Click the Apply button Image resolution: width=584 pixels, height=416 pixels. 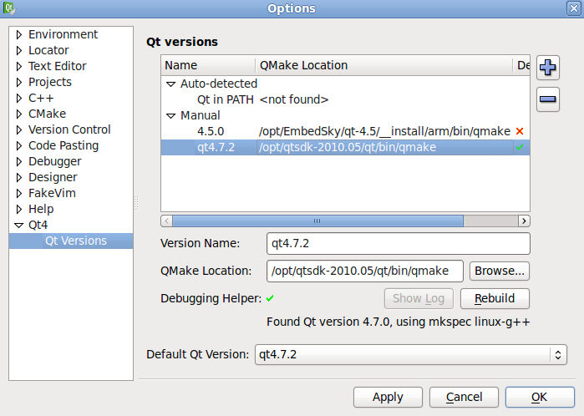(x=388, y=397)
